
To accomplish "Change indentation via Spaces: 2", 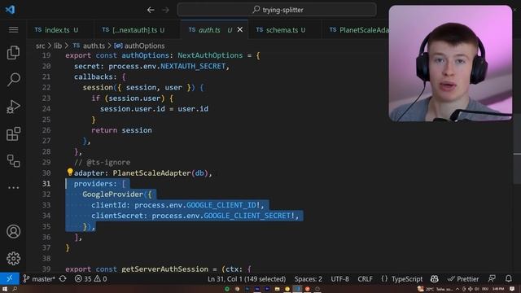I will point(308,278).
